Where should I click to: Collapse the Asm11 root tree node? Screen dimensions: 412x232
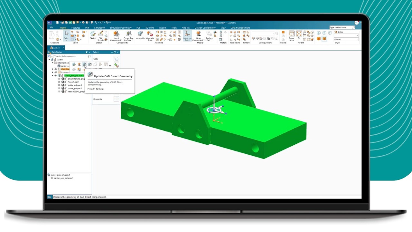(49, 60)
